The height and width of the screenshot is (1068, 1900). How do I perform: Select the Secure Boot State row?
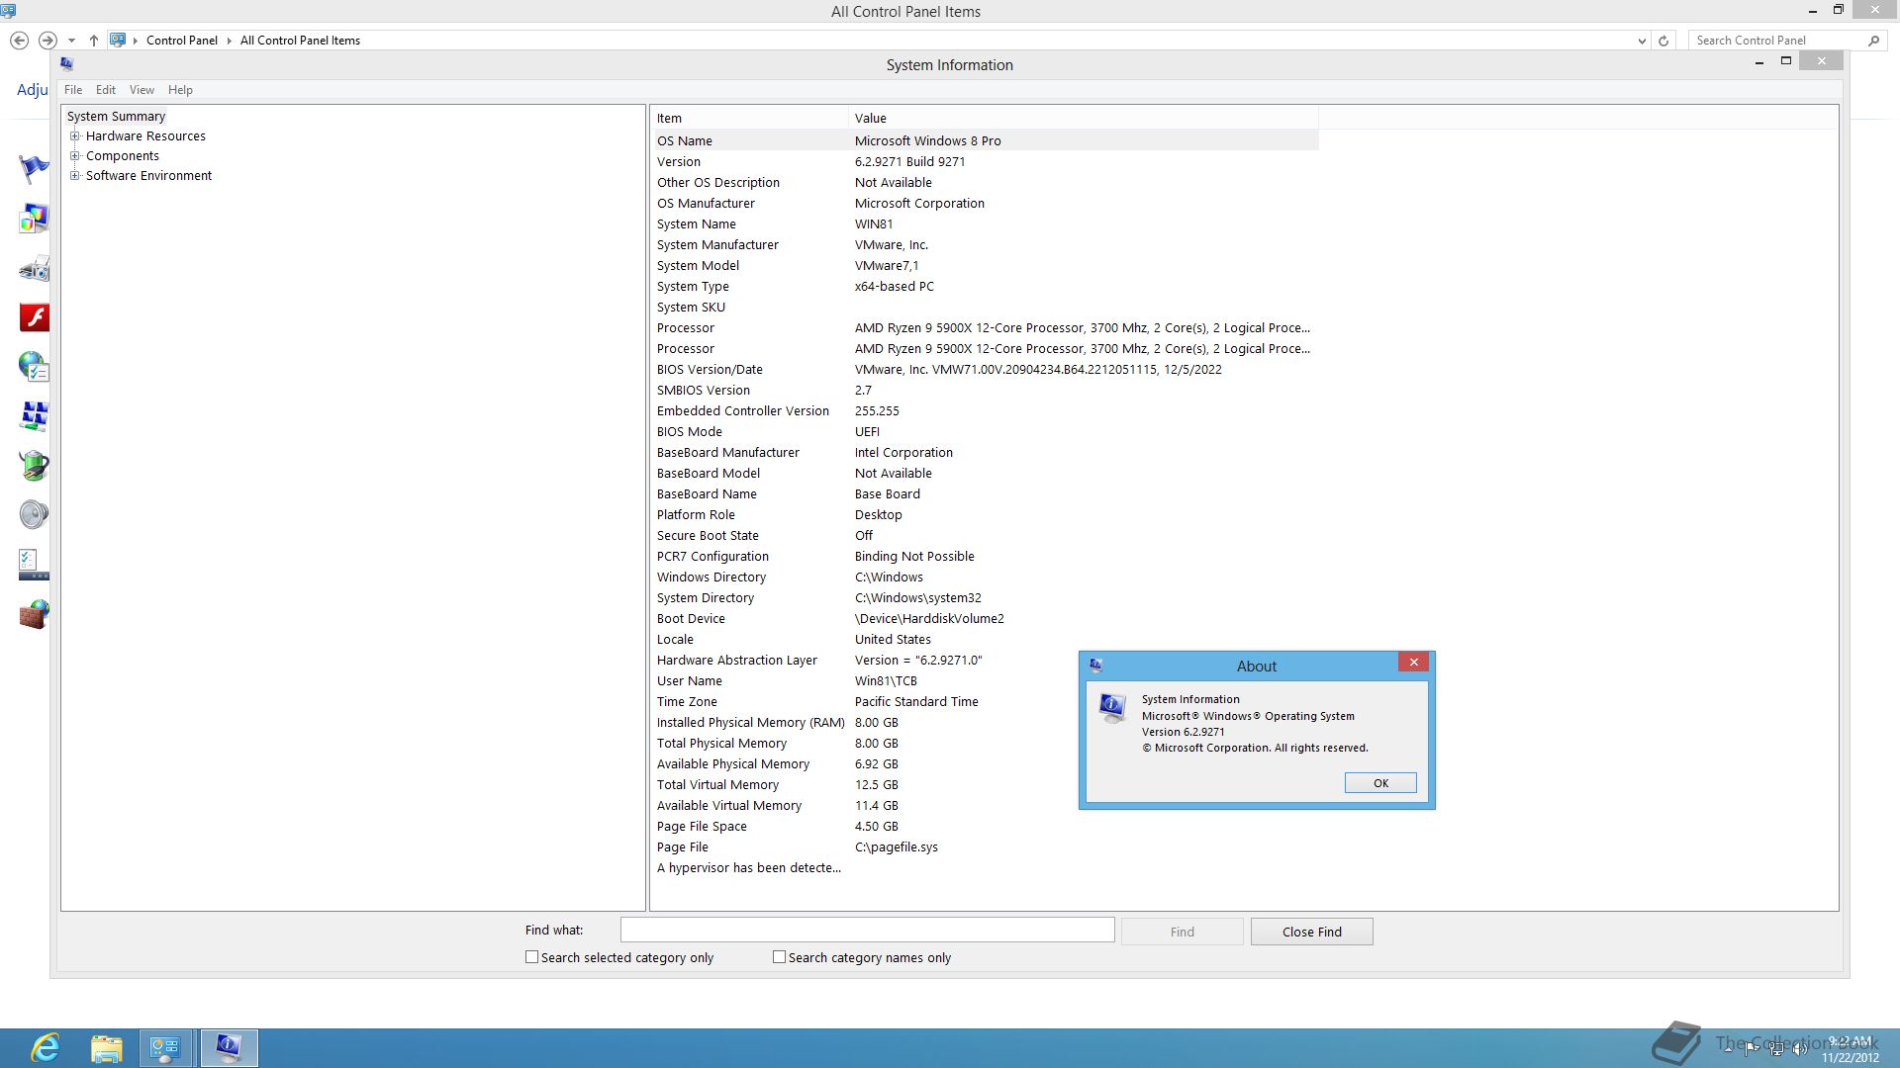[x=986, y=535]
